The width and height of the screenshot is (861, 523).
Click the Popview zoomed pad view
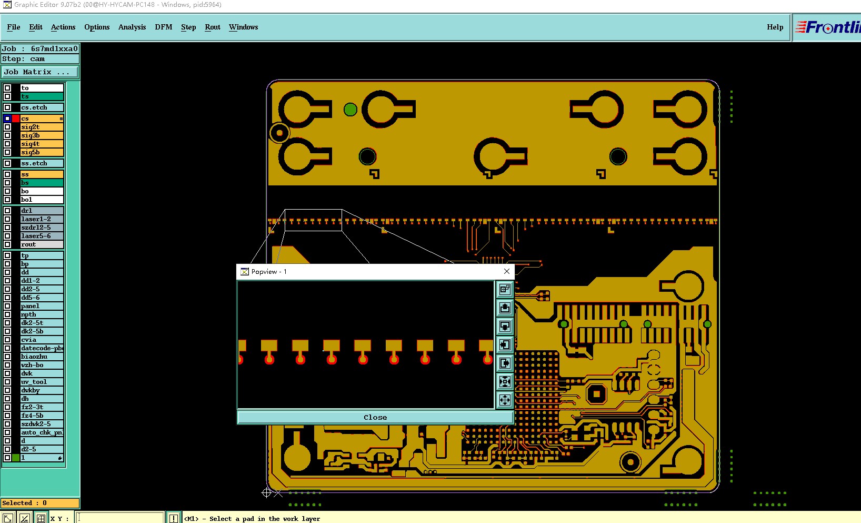pos(366,345)
